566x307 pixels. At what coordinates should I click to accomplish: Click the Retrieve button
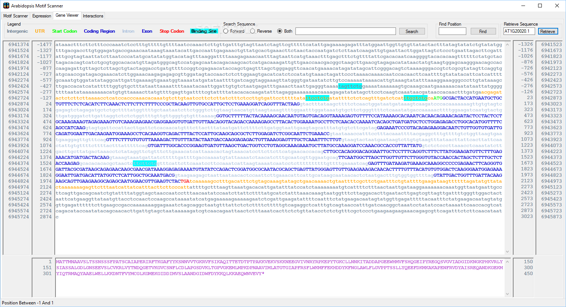(548, 32)
